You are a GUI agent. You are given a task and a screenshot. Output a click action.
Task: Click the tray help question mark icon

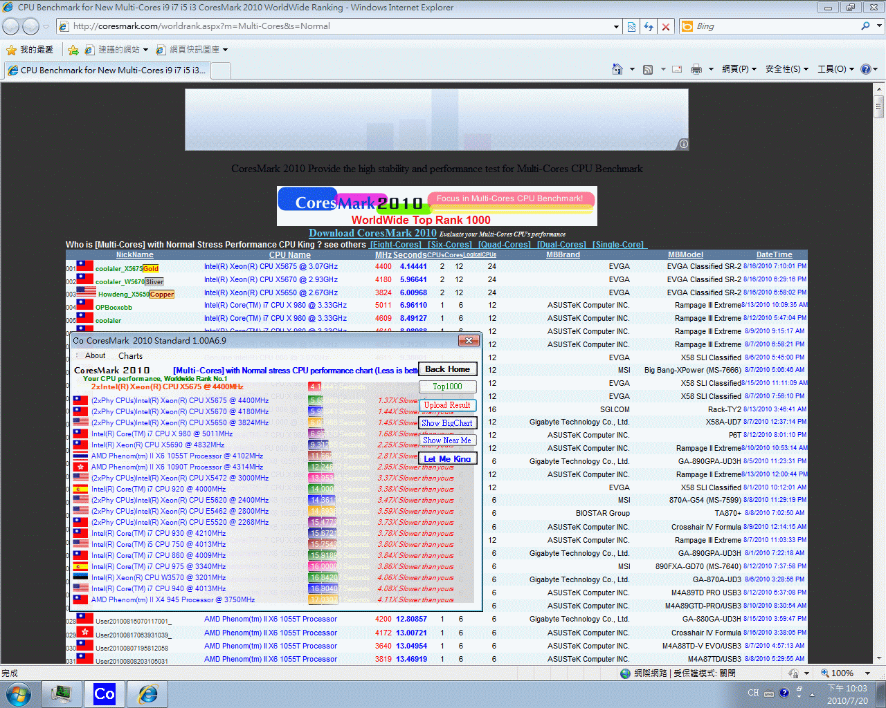click(x=784, y=693)
